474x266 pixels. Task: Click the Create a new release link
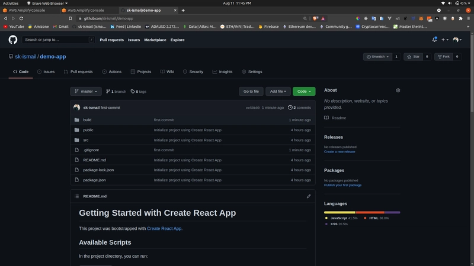[x=340, y=152]
